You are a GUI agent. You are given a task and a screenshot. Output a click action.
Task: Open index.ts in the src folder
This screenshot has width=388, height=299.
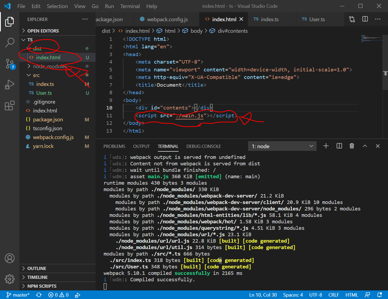[x=57, y=84]
